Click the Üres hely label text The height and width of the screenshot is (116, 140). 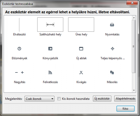point(81,34)
